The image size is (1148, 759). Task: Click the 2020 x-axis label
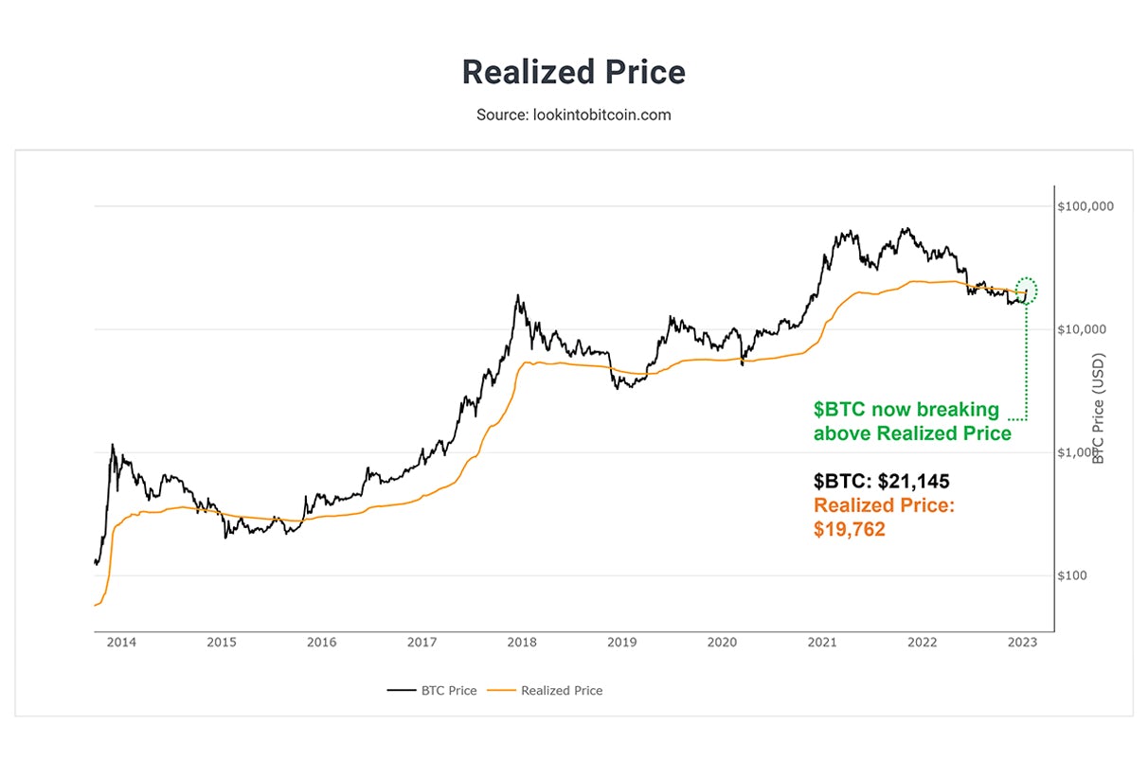click(722, 643)
